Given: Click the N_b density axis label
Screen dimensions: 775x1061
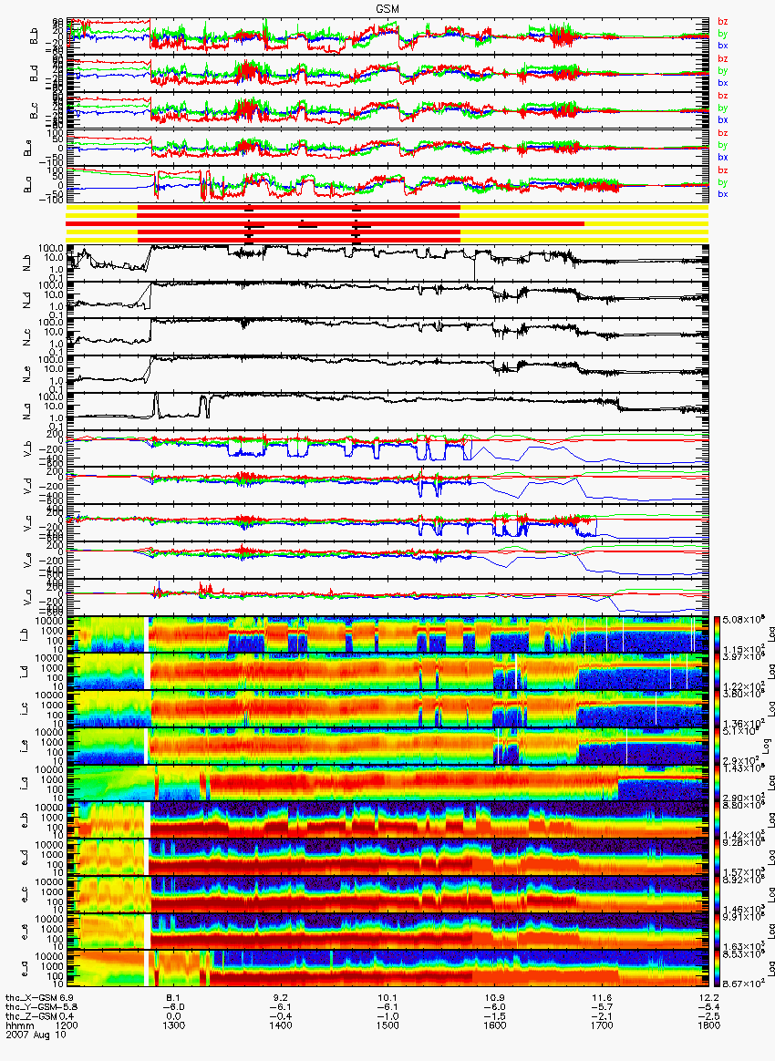Looking at the screenshot, I should [28, 262].
